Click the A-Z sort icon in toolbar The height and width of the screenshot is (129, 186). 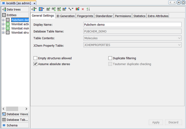[88, 9]
